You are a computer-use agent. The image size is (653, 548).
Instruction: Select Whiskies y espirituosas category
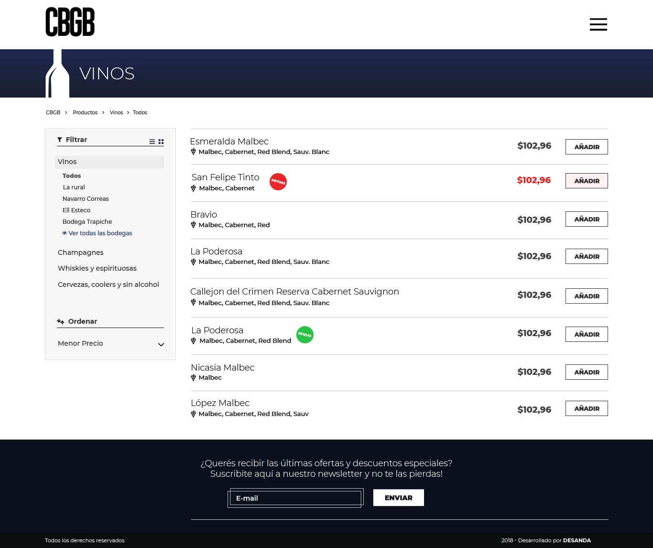[97, 268]
